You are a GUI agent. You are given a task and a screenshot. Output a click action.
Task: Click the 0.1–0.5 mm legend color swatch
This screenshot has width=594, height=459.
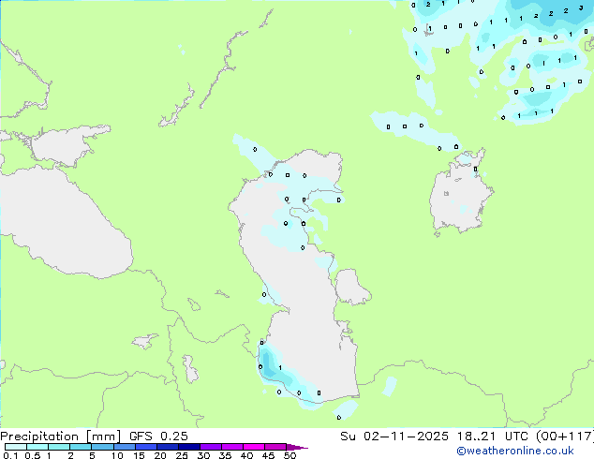[x=16, y=447]
